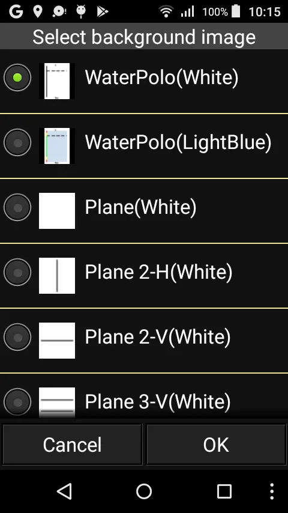Select the WaterPolo(White) radio button
The width and height of the screenshot is (288, 513).
click(x=17, y=77)
